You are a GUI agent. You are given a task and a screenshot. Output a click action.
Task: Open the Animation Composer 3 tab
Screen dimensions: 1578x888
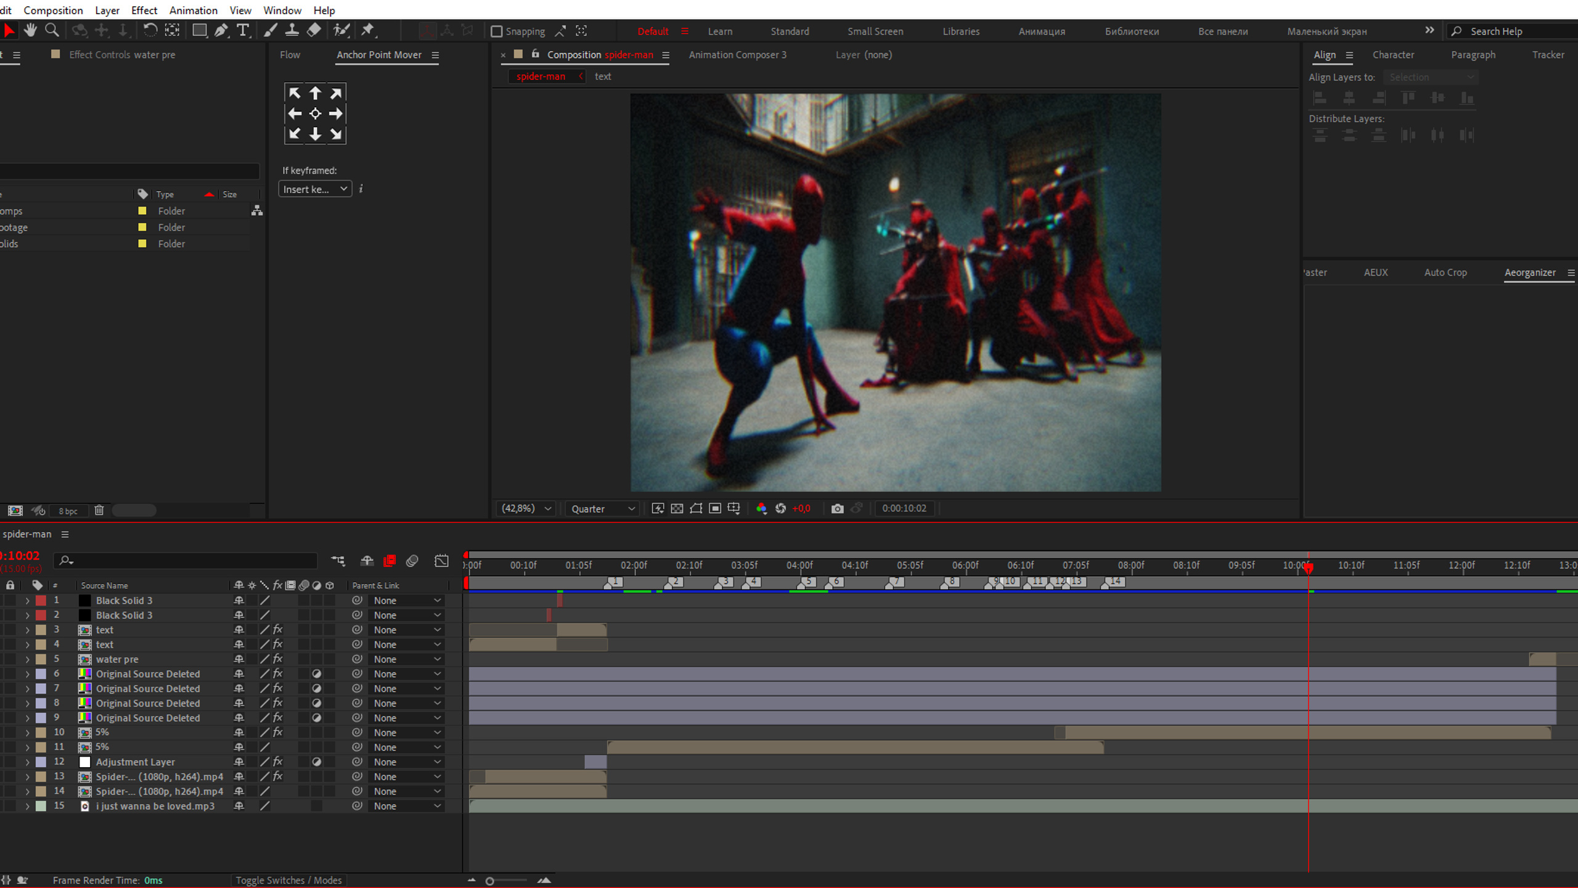pos(737,55)
